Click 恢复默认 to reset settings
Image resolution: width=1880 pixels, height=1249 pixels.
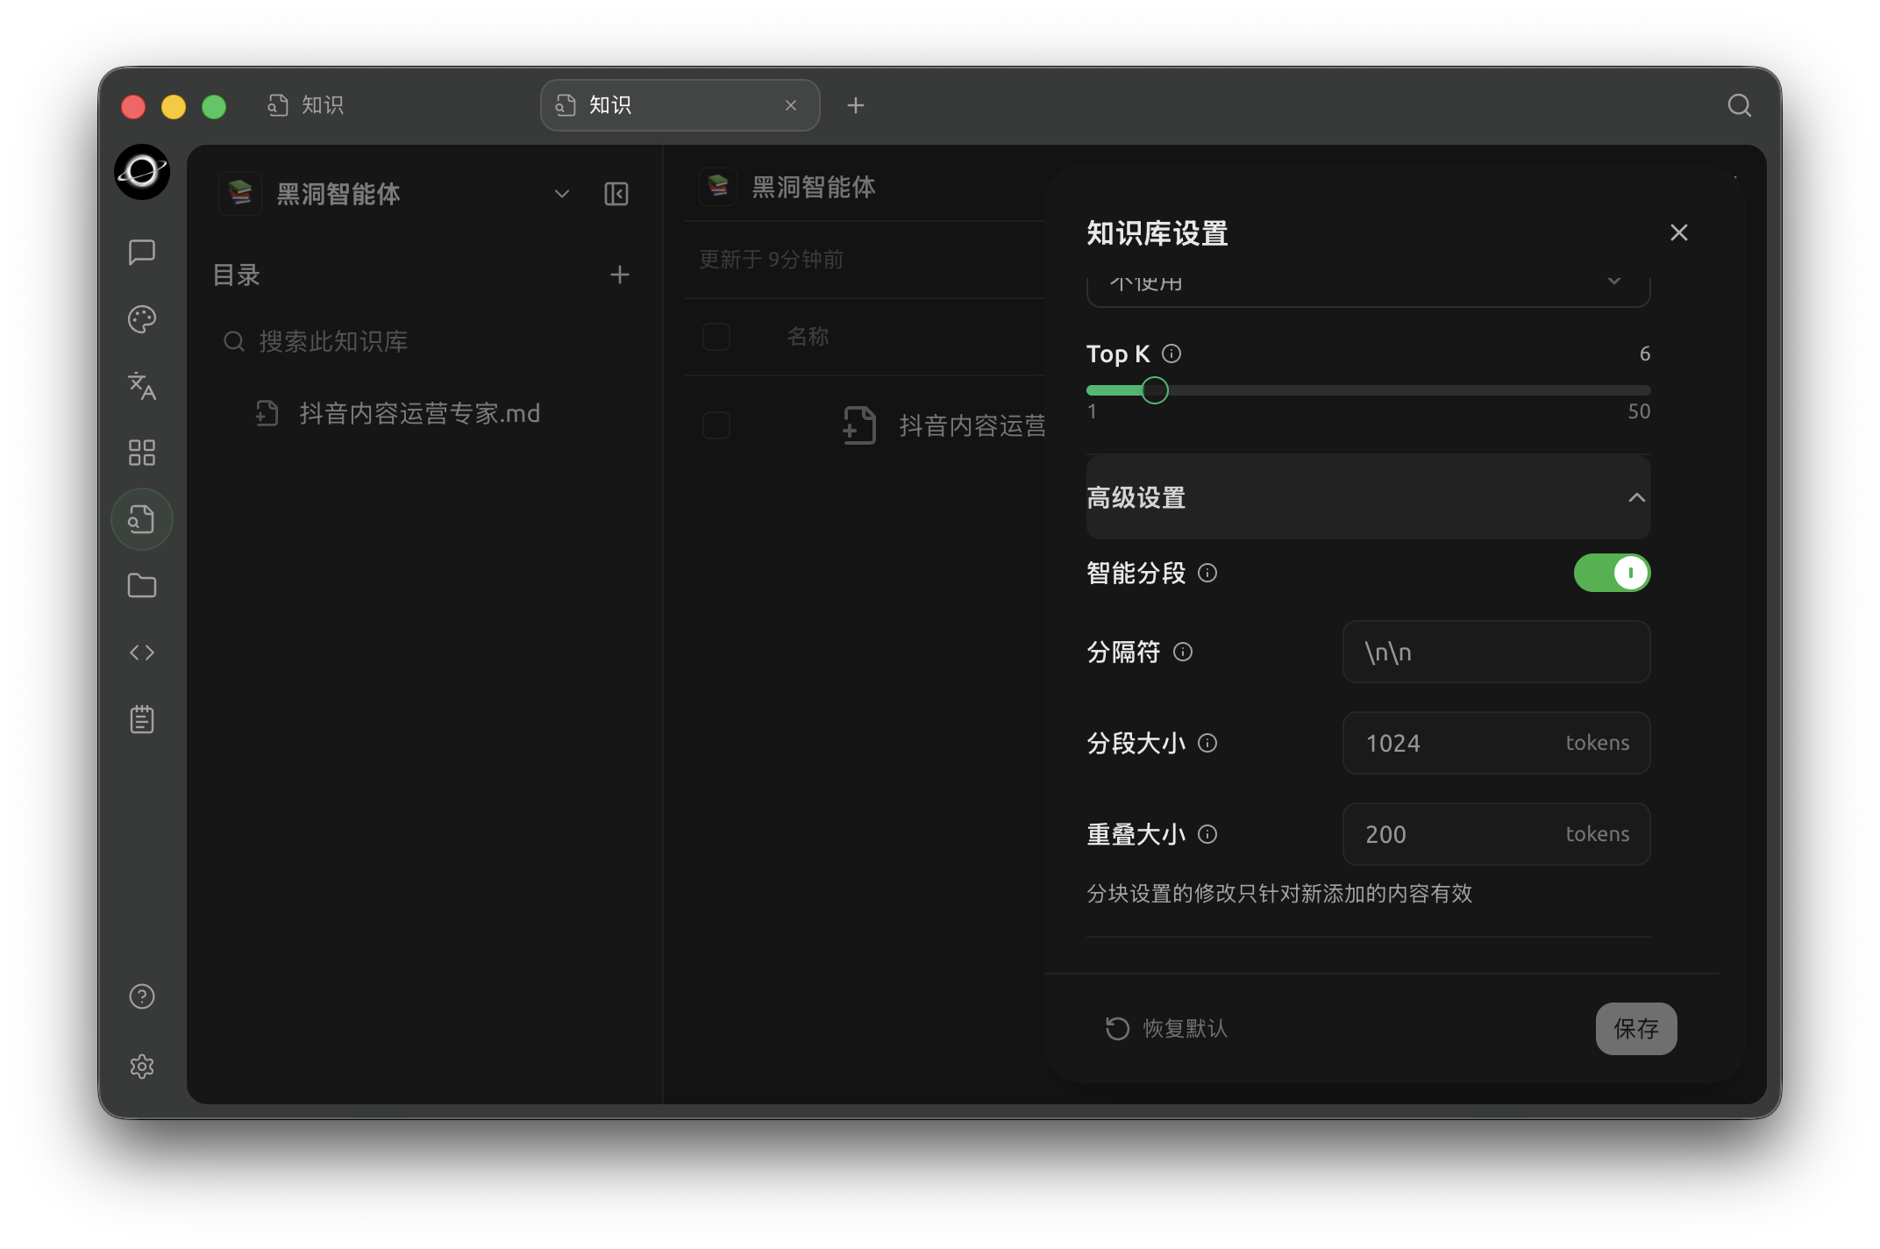(x=1166, y=1028)
